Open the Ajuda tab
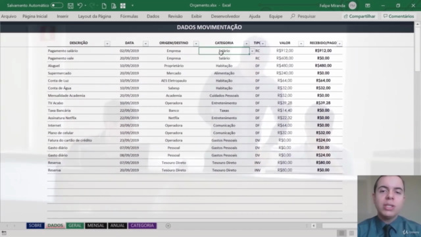 (x=255, y=16)
